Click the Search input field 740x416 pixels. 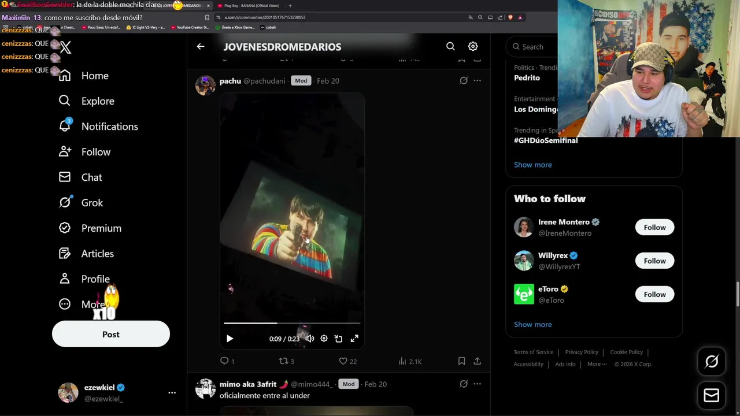[533, 47]
